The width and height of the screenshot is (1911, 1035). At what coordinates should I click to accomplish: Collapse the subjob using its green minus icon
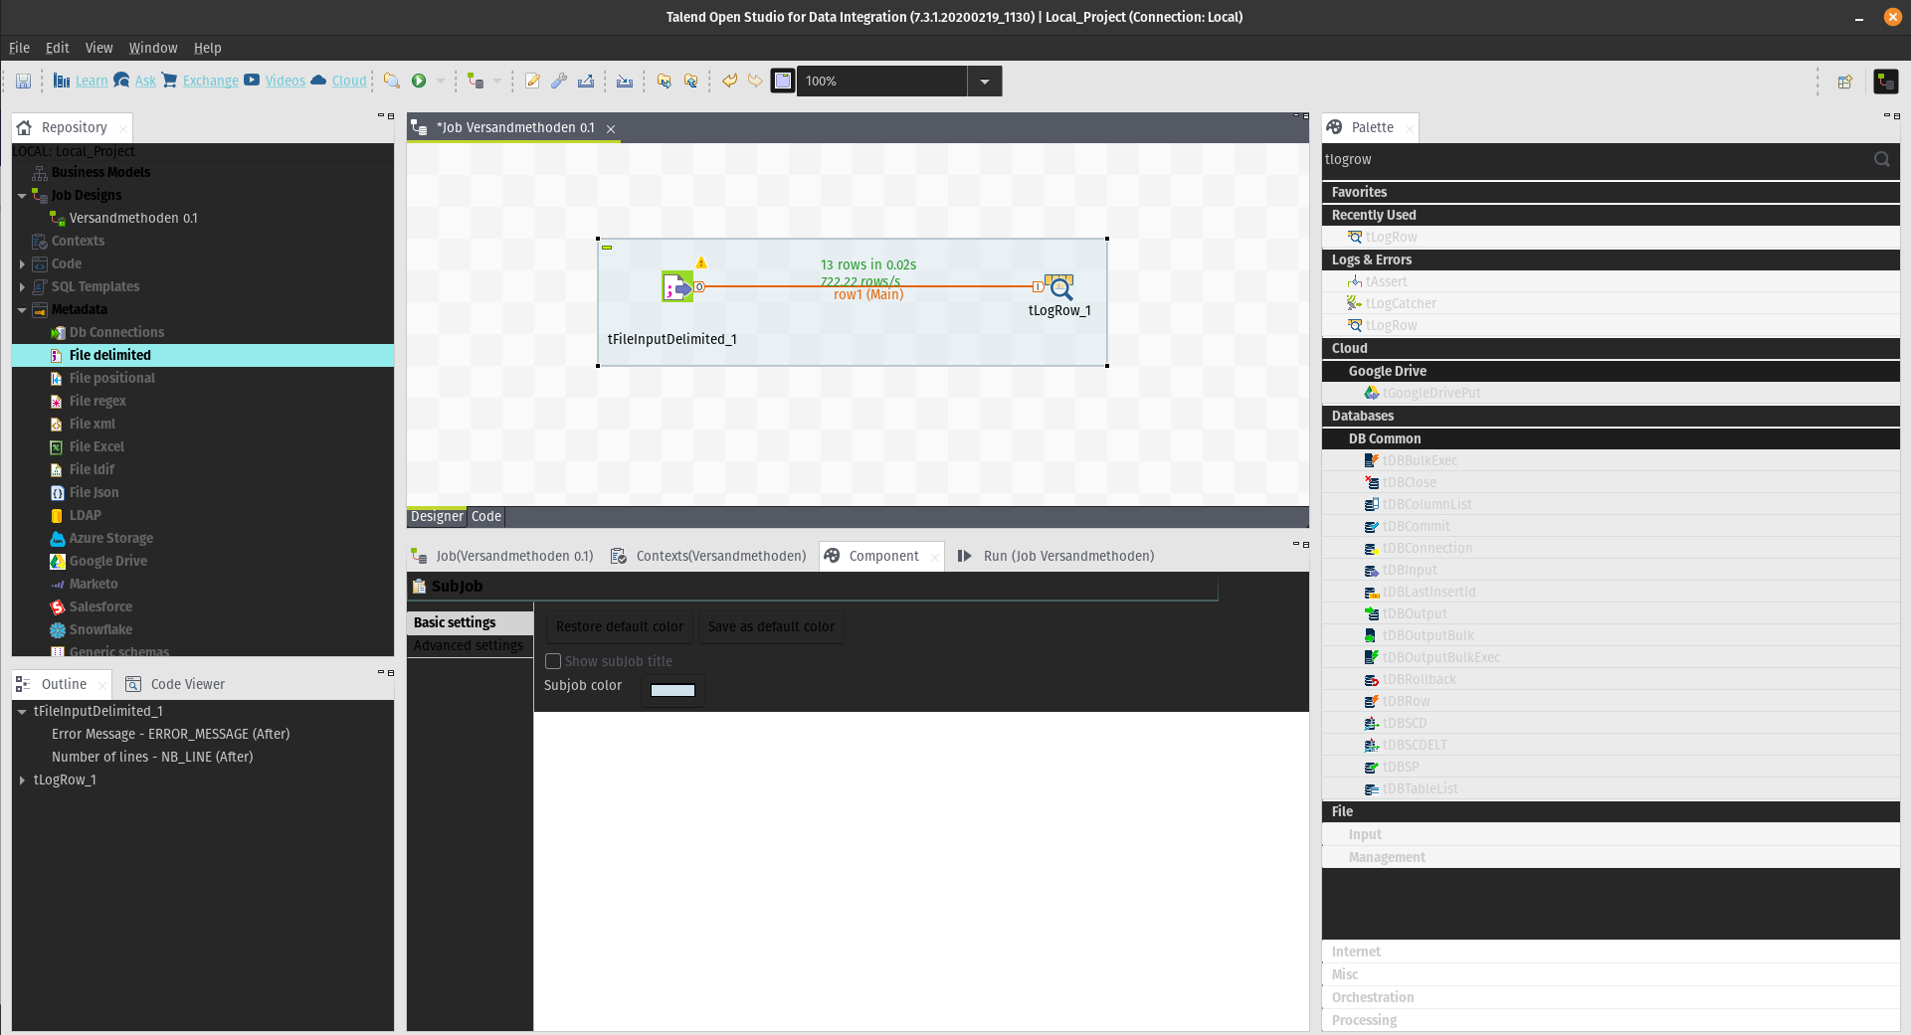click(607, 248)
